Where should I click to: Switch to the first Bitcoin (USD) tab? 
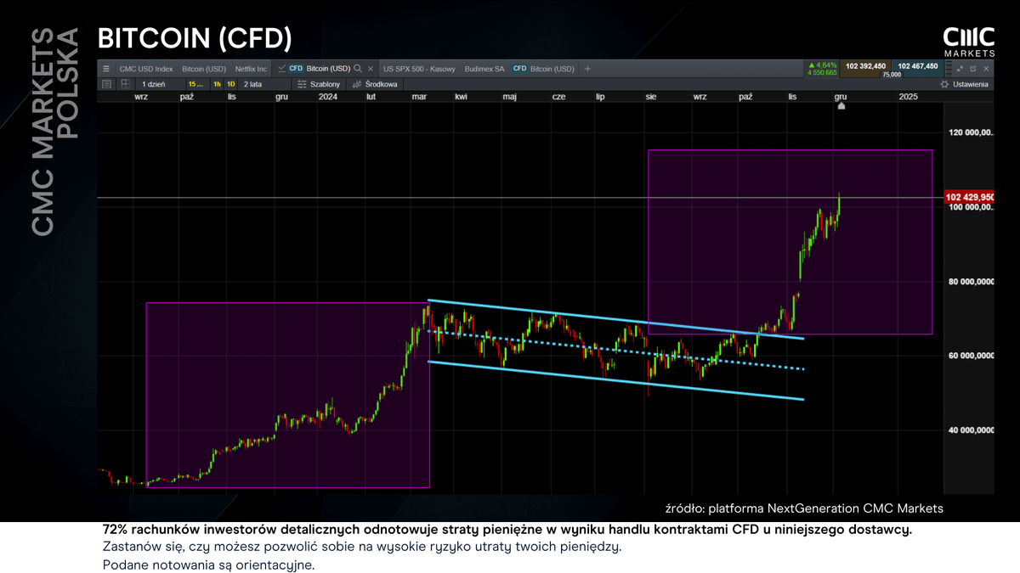coord(204,69)
